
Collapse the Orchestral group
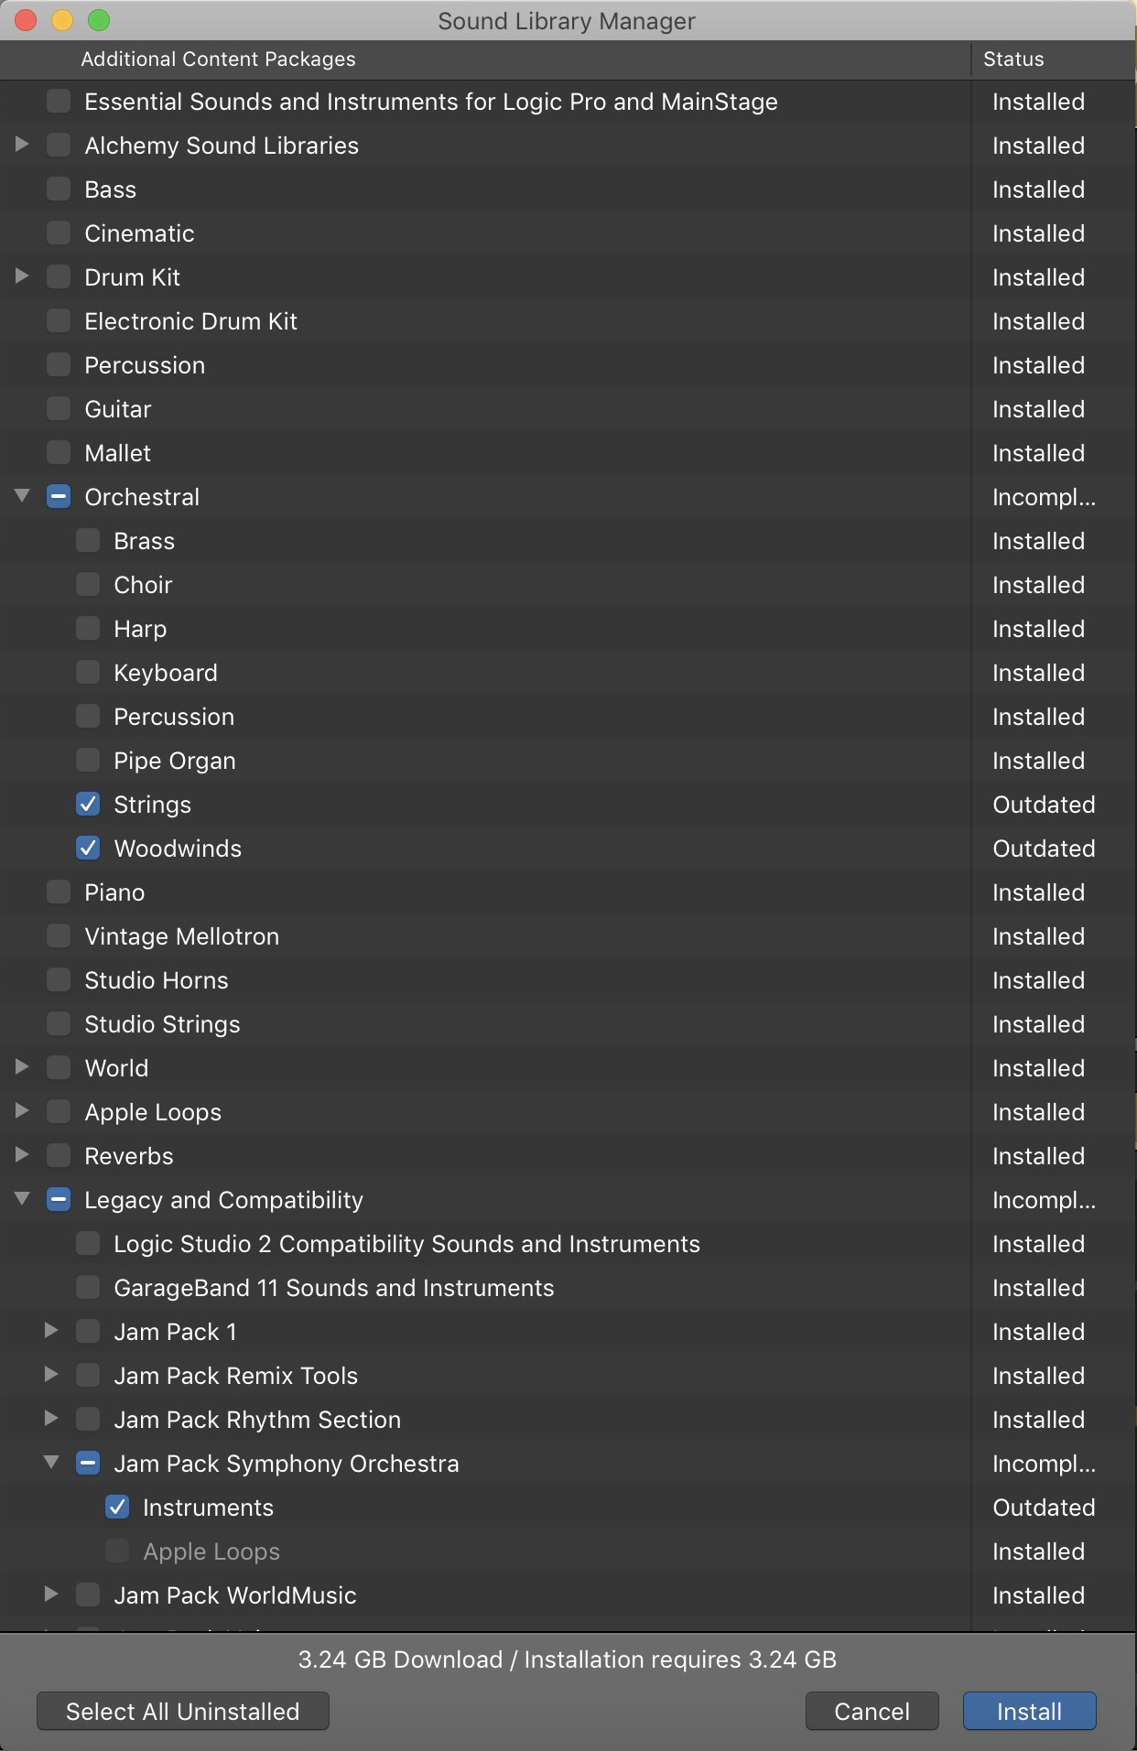point(22,496)
